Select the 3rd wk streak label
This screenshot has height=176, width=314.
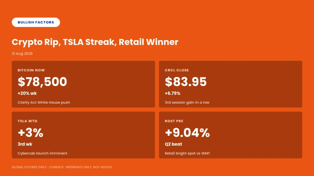coord(25,144)
